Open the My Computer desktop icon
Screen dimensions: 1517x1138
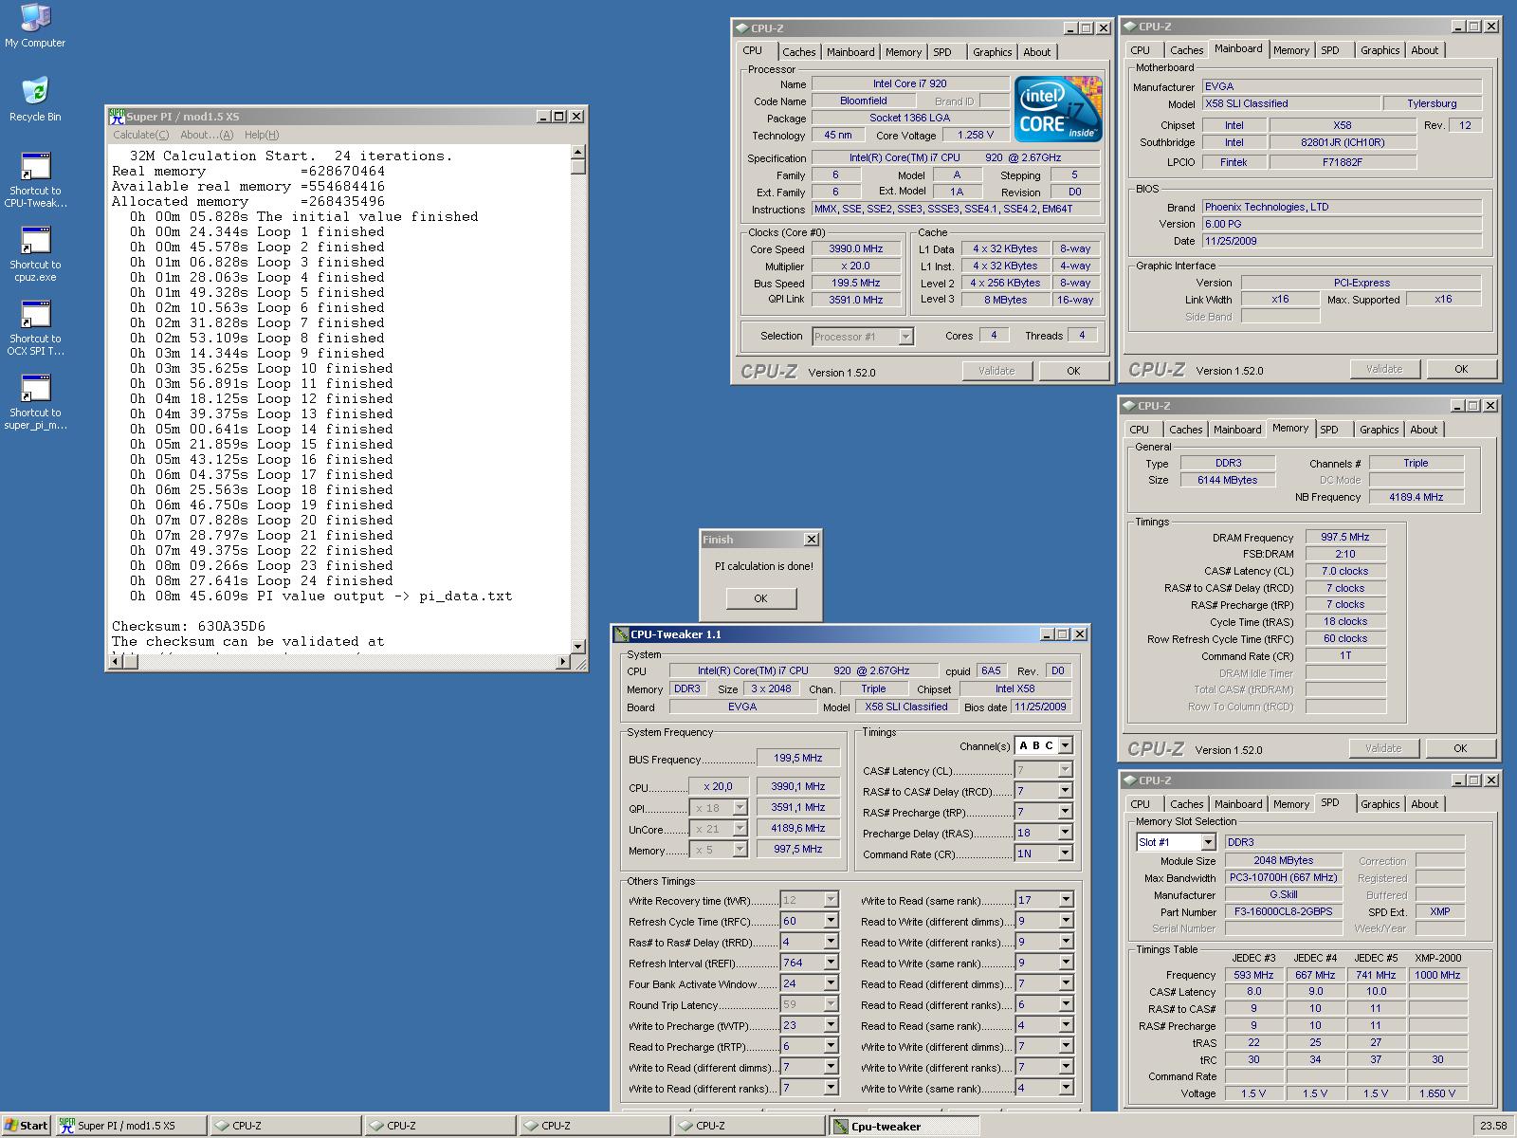(35, 26)
